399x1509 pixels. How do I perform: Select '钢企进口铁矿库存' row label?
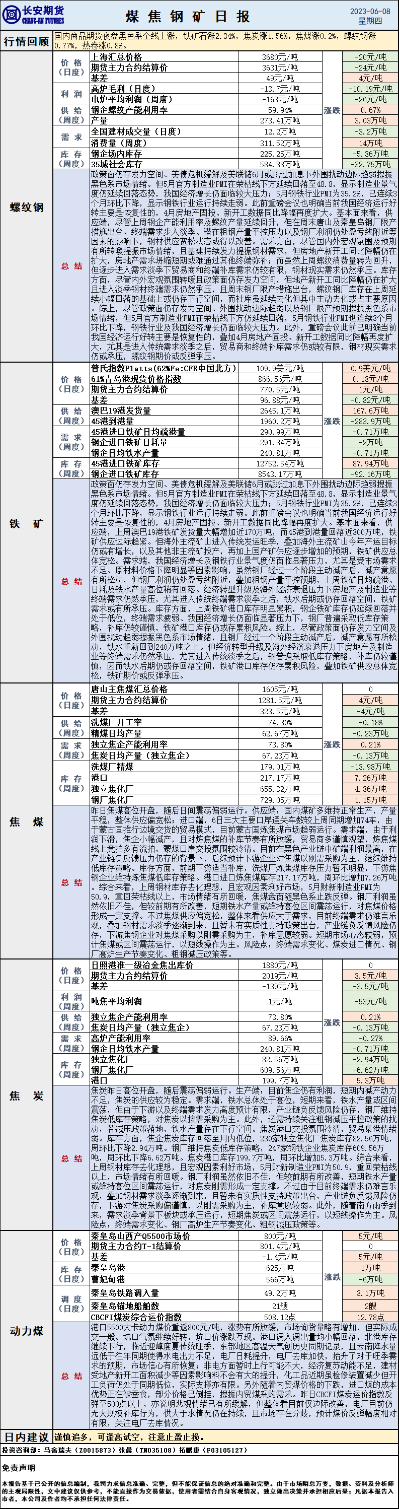(x=125, y=474)
